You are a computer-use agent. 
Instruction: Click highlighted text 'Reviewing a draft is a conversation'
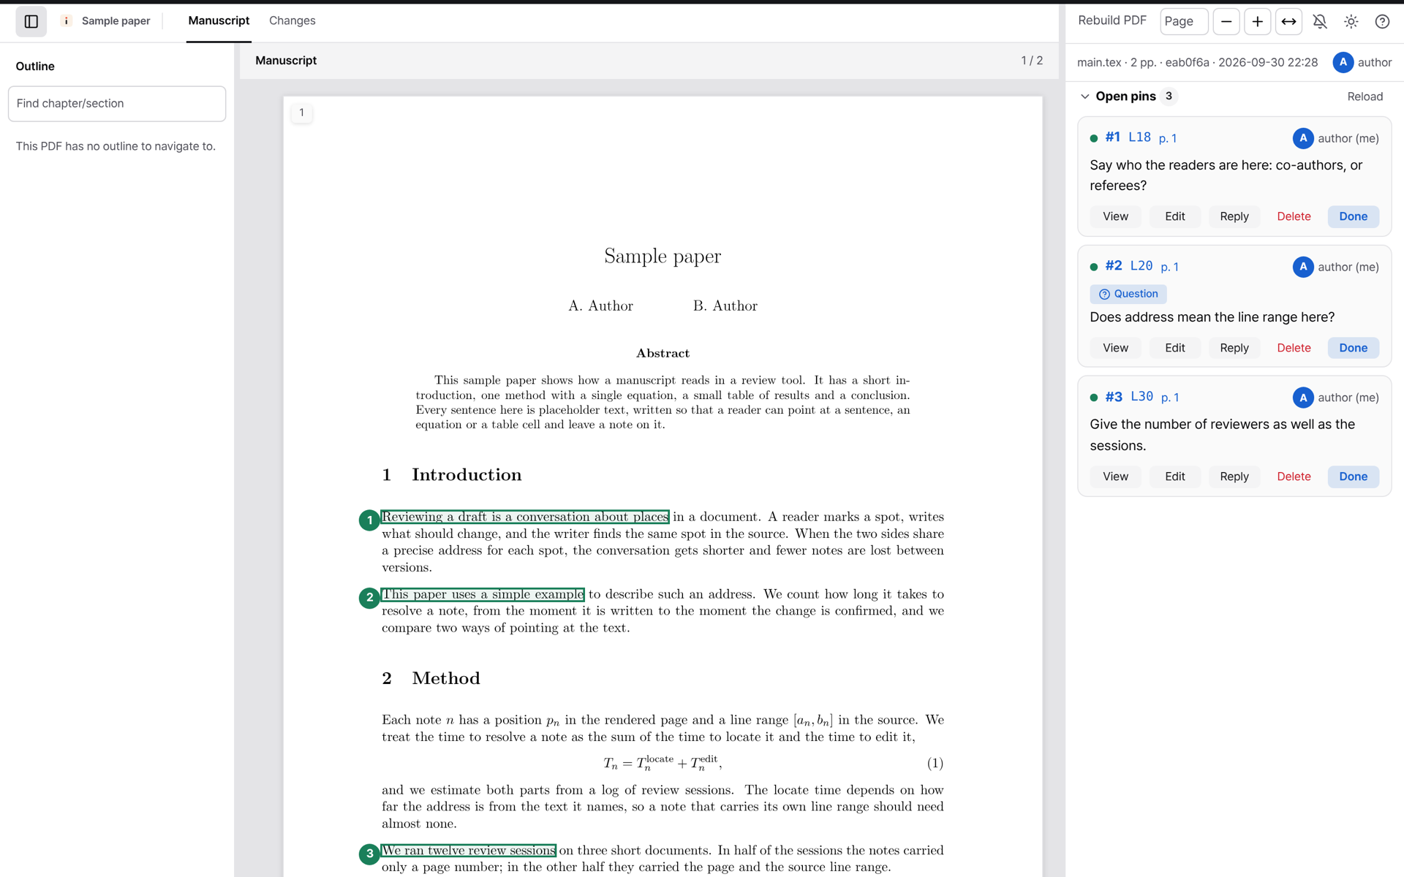[525, 517]
